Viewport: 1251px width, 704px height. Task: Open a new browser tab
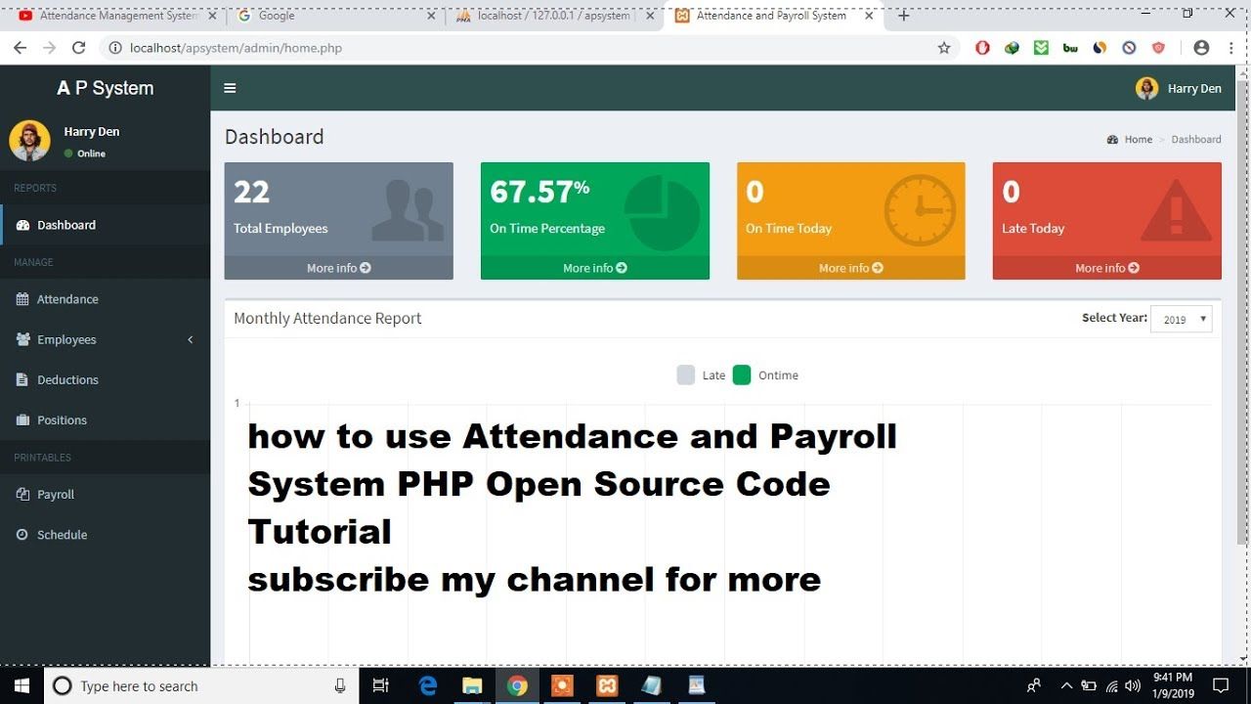[x=904, y=16]
